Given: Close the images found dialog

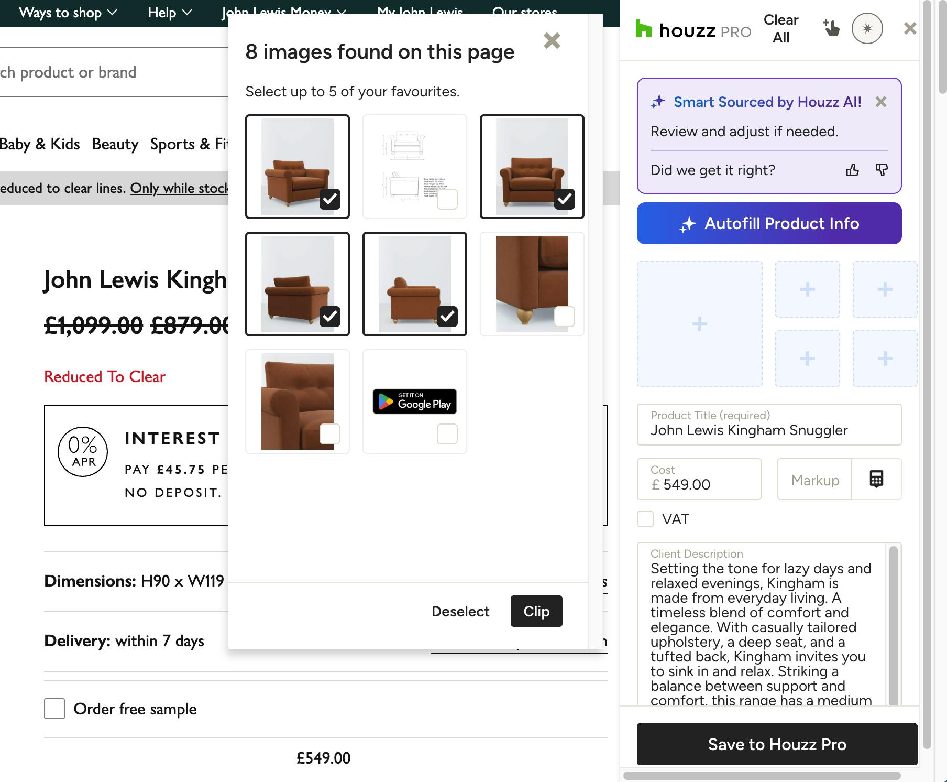Looking at the screenshot, I should 552,40.
